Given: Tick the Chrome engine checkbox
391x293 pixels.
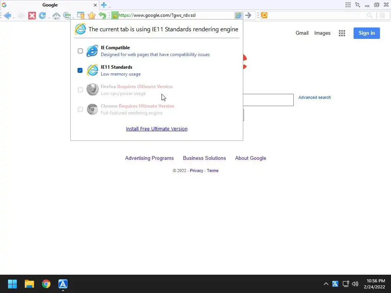Looking at the screenshot, I should 80,109.
